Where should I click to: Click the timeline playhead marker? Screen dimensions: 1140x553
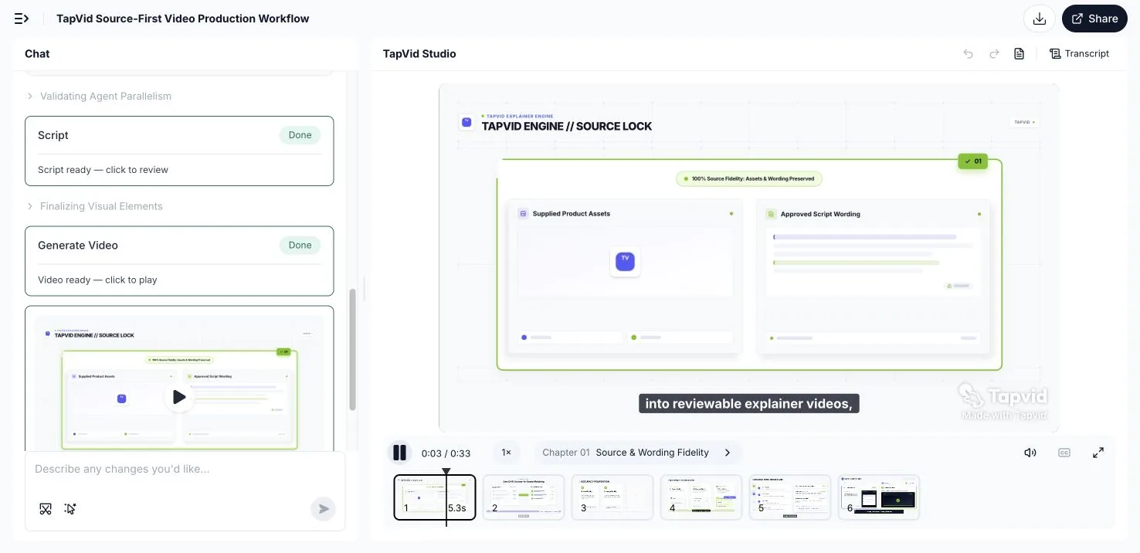pos(446,471)
